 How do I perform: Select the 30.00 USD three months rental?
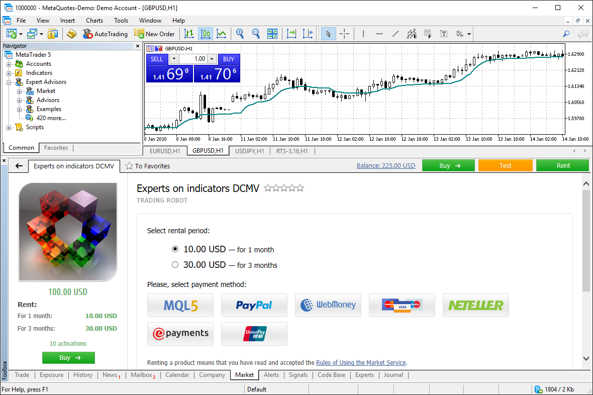tap(175, 265)
